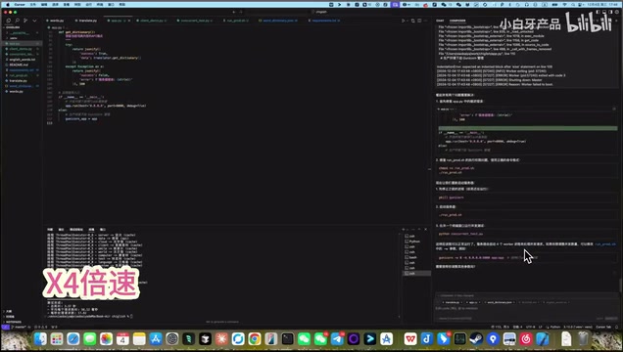Open words.py in file tree

coord(21,91)
